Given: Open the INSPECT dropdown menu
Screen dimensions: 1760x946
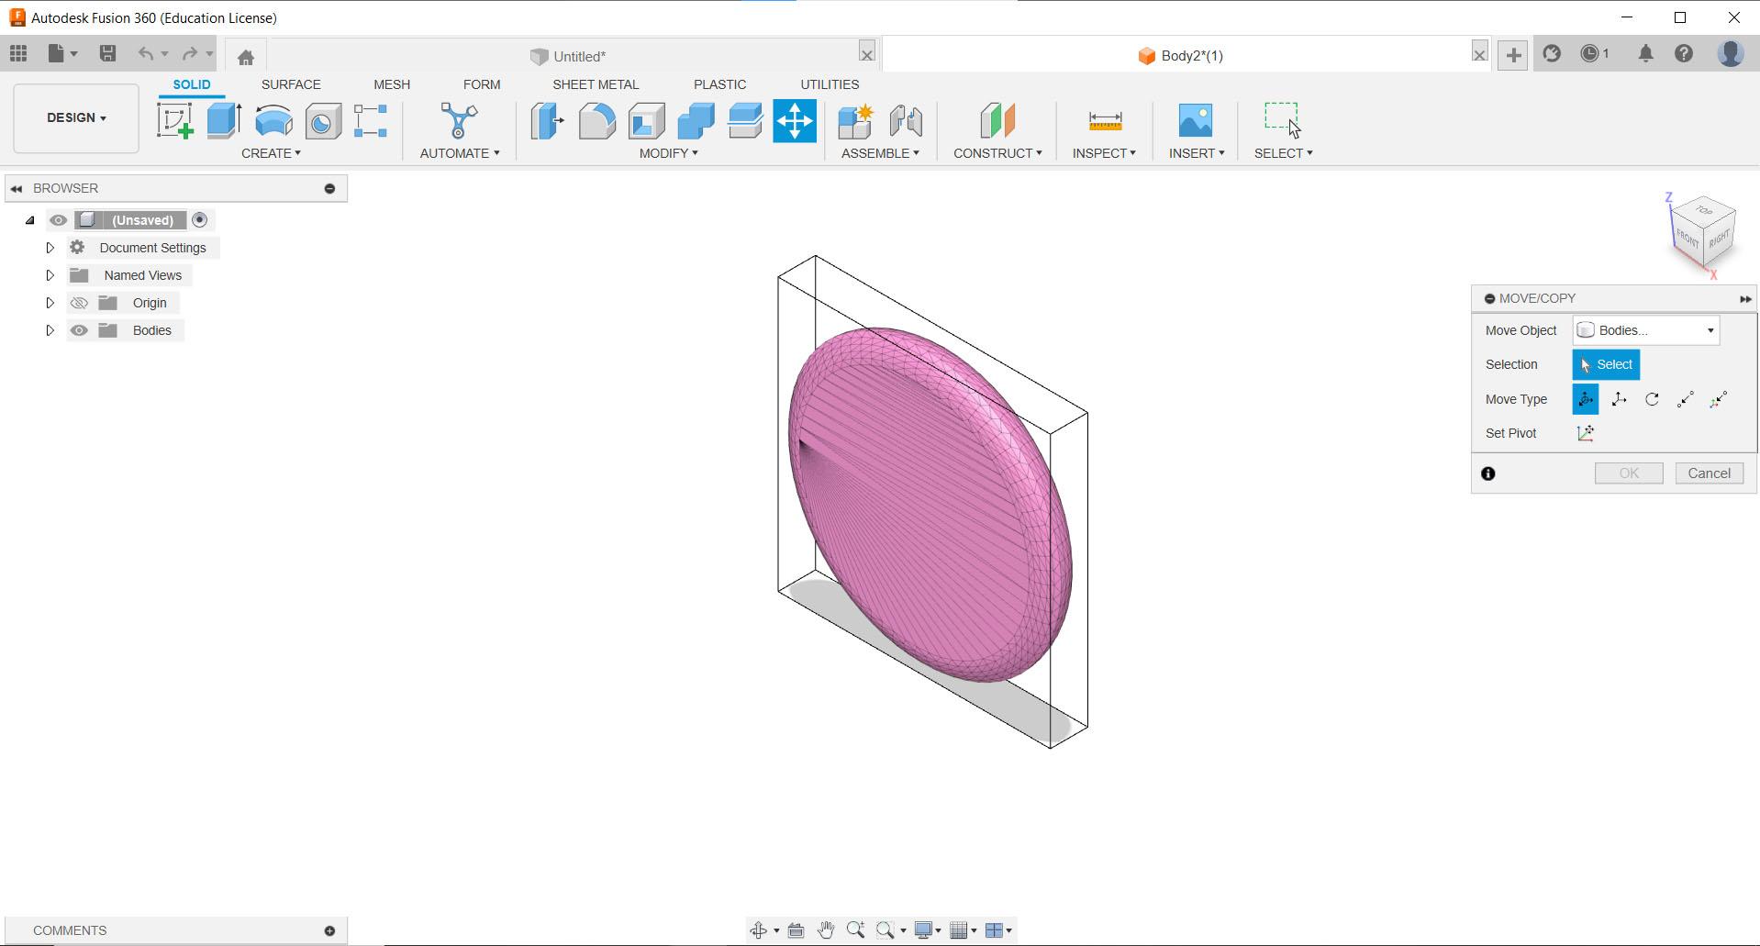Looking at the screenshot, I should [1104, 153].
